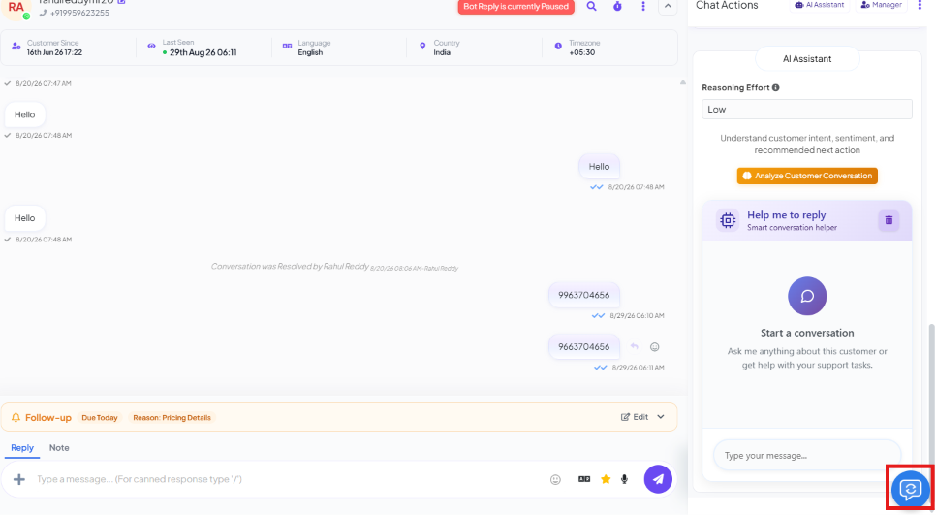Click the Last Seen eye icon

pyautogui.click(x=151, y=46)
